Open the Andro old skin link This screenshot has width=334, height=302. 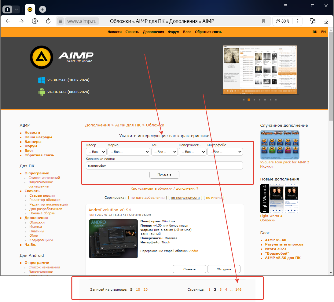pos(194,251)
